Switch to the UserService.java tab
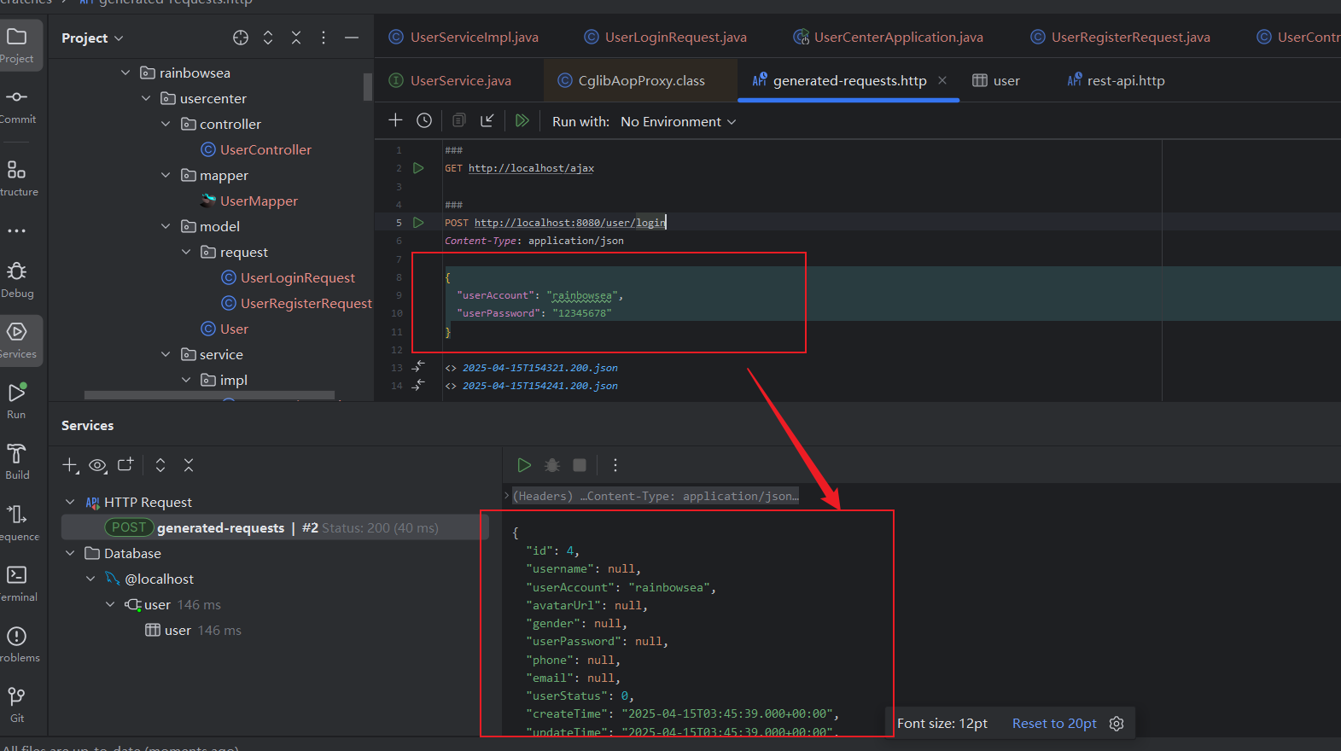The width and height of the screenshot is (1341, 751). [460, 81]
